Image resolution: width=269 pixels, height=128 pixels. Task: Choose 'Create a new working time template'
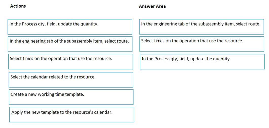coord(71,97)
